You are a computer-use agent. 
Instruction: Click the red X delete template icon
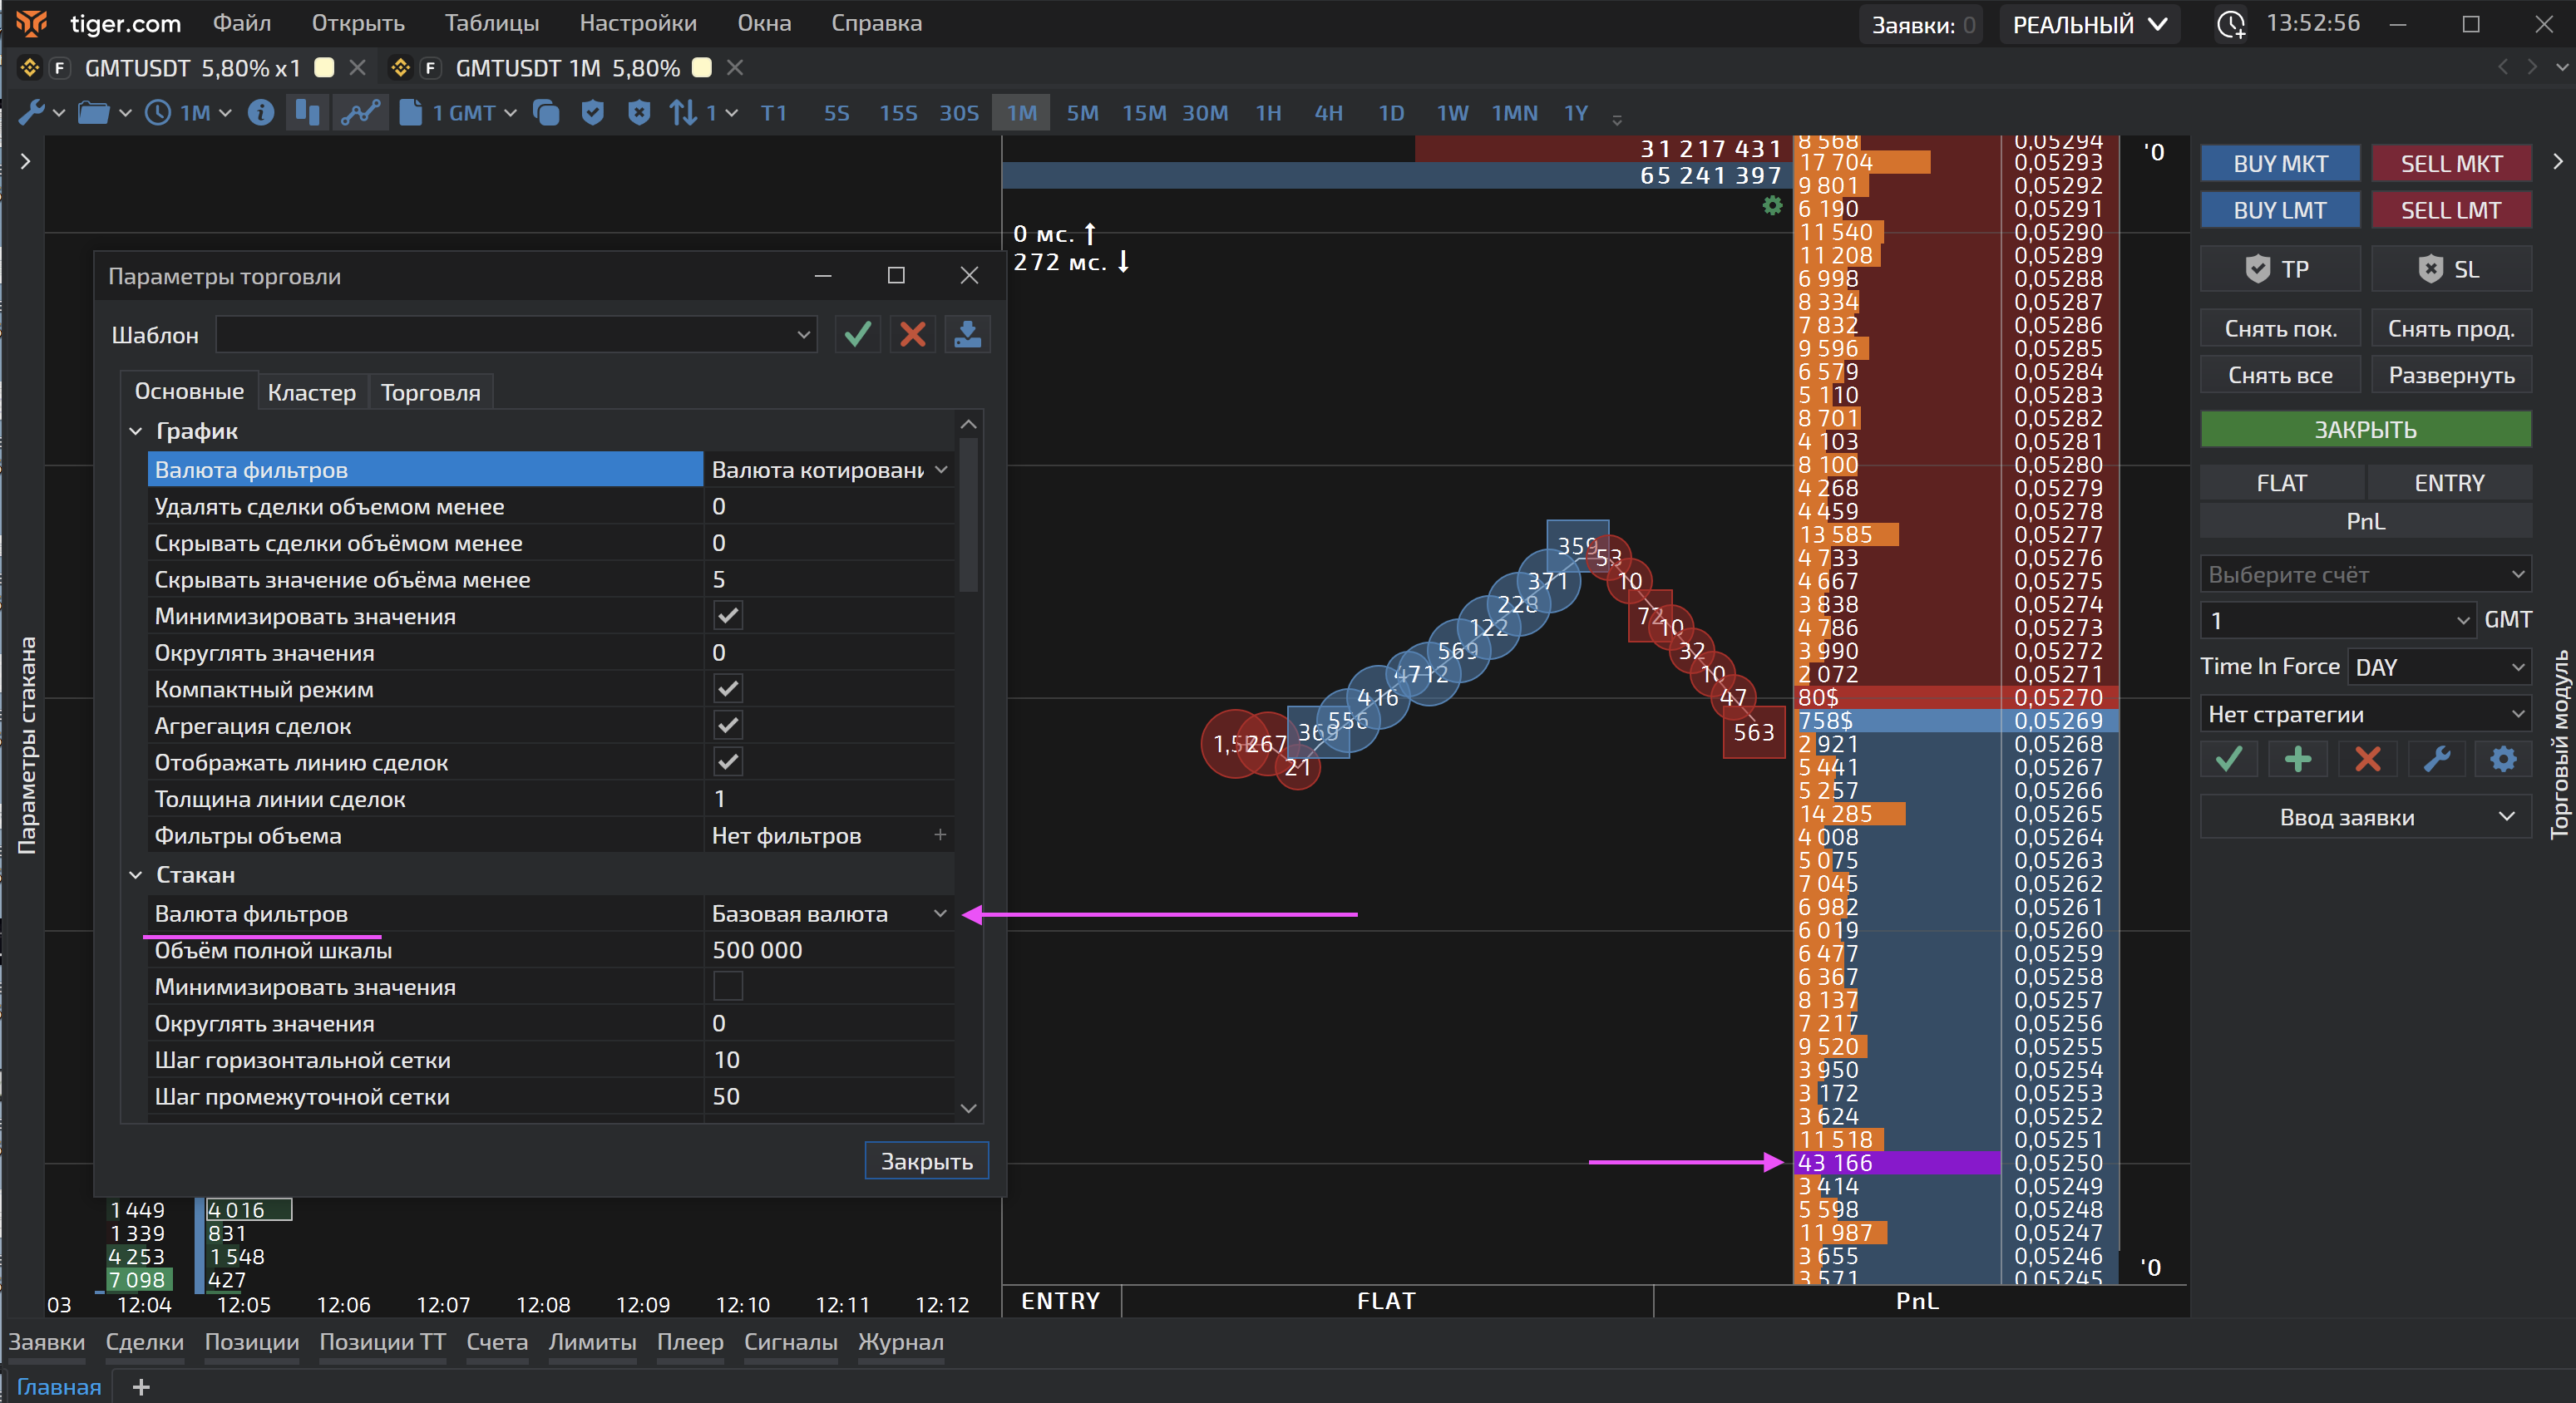point(912,335)
